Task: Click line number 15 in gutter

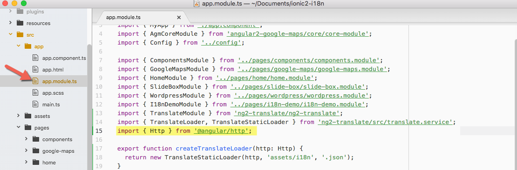Action: point(98,131)
